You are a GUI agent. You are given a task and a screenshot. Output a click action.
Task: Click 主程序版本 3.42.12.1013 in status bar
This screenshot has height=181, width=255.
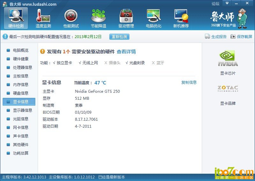point(24,177)
